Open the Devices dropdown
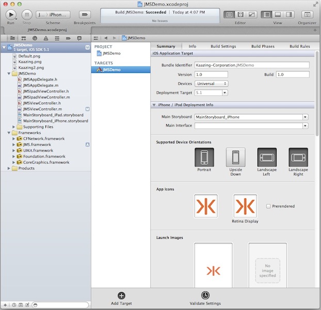This screenshot has height=310, width=321. [x=211, y=84]
